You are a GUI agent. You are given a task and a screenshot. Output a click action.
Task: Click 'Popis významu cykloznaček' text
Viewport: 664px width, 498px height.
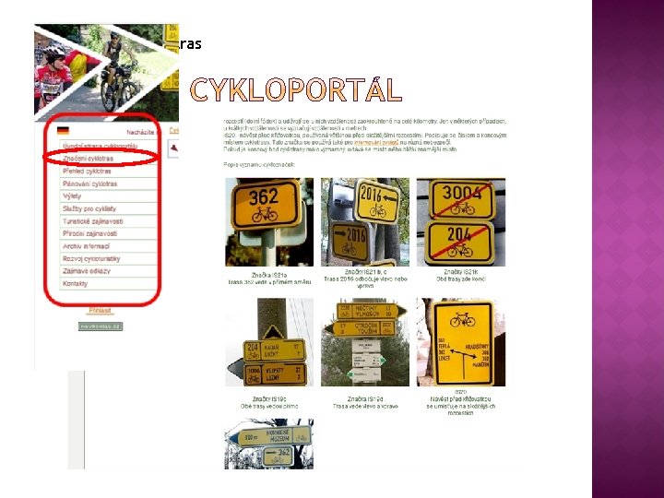click(x=259, y=164)
